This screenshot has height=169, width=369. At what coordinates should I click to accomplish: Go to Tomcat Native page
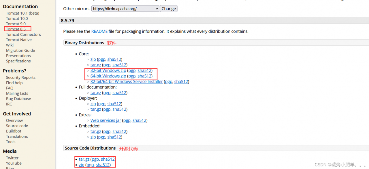click(x=19, y=40)
